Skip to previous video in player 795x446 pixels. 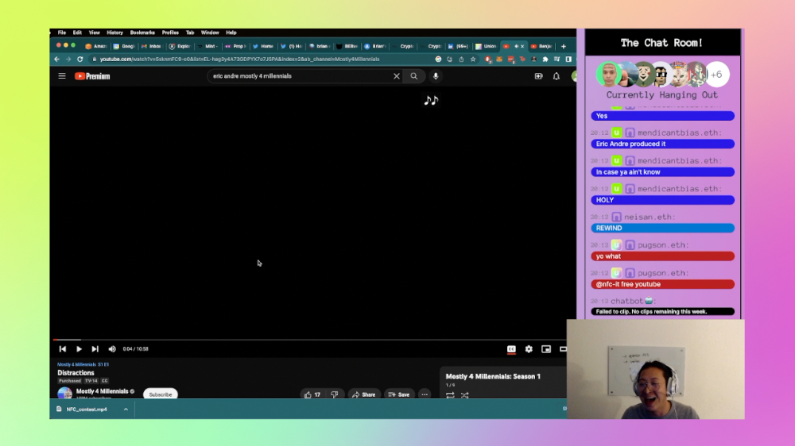[62, 349]
